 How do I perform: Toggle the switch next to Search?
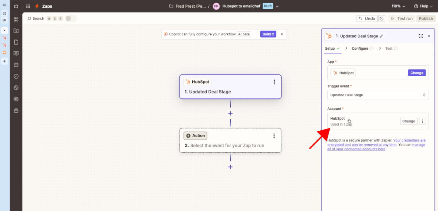point(71,18)
